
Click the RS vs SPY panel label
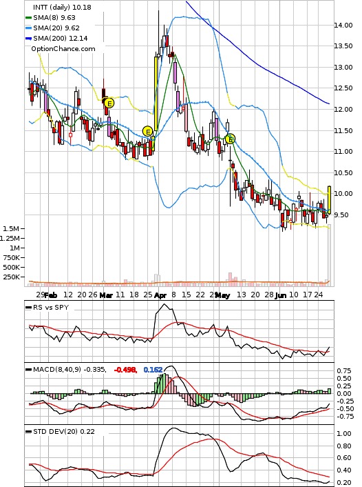click(x=51, y=308)
